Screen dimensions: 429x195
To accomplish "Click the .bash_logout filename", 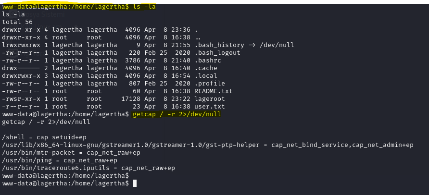I will coord(217,52).
